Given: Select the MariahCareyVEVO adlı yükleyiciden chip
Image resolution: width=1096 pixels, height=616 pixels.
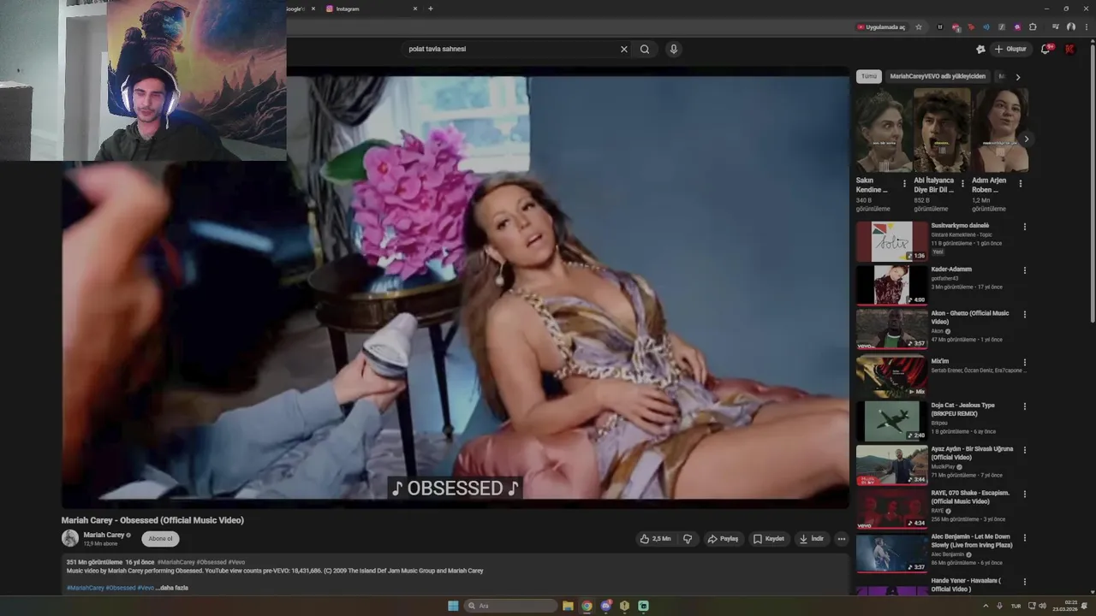Looking at the screenshot, I should tap(938, 76).
